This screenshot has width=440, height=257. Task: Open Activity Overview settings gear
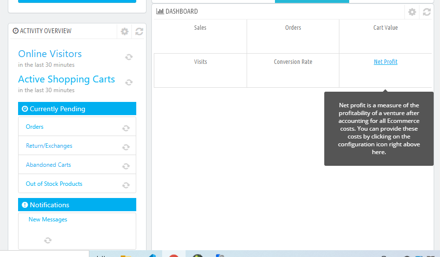[x=125, y=31]
